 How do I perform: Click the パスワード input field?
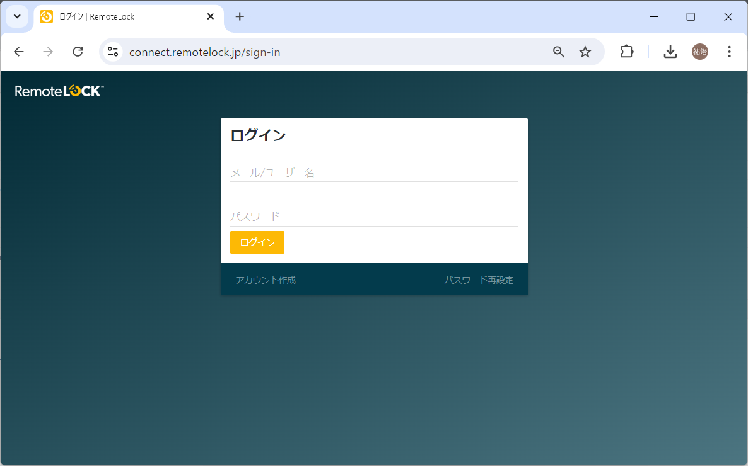point(374,215)
